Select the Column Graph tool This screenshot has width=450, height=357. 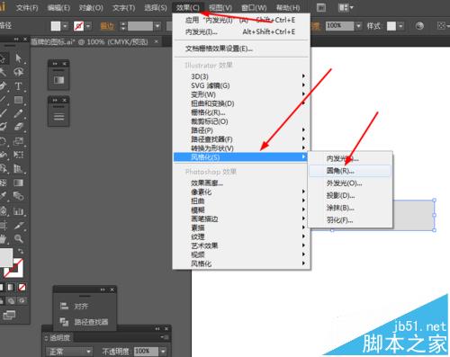(19, 211)
